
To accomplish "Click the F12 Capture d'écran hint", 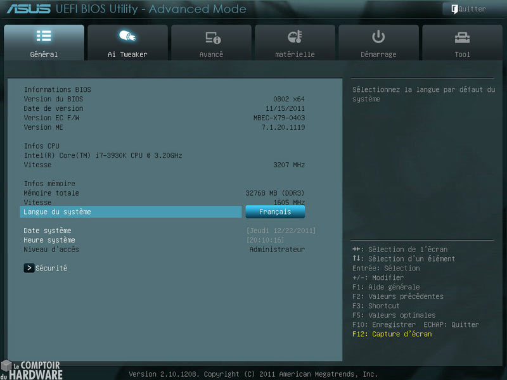I will pos(392,334).
